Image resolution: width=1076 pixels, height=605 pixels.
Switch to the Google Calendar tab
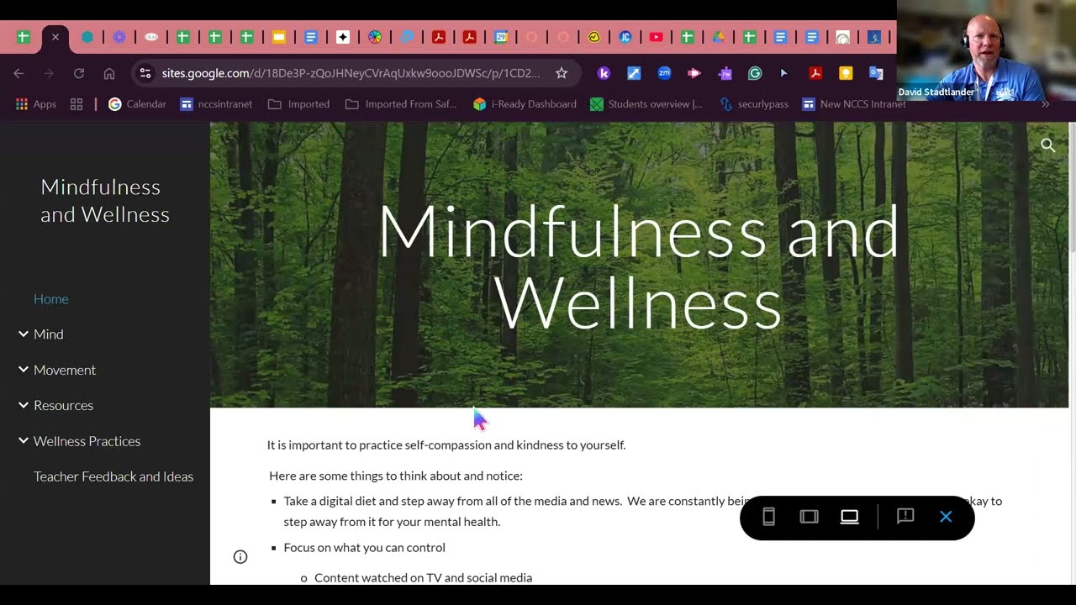click(501, 37)
